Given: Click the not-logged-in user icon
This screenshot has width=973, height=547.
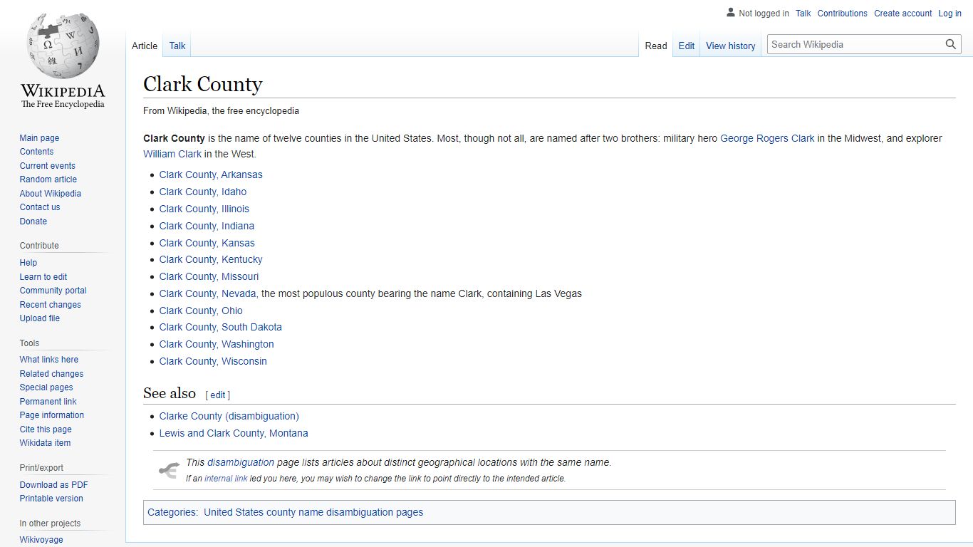Looking at the screenshot, I should [x=730, y=13].
